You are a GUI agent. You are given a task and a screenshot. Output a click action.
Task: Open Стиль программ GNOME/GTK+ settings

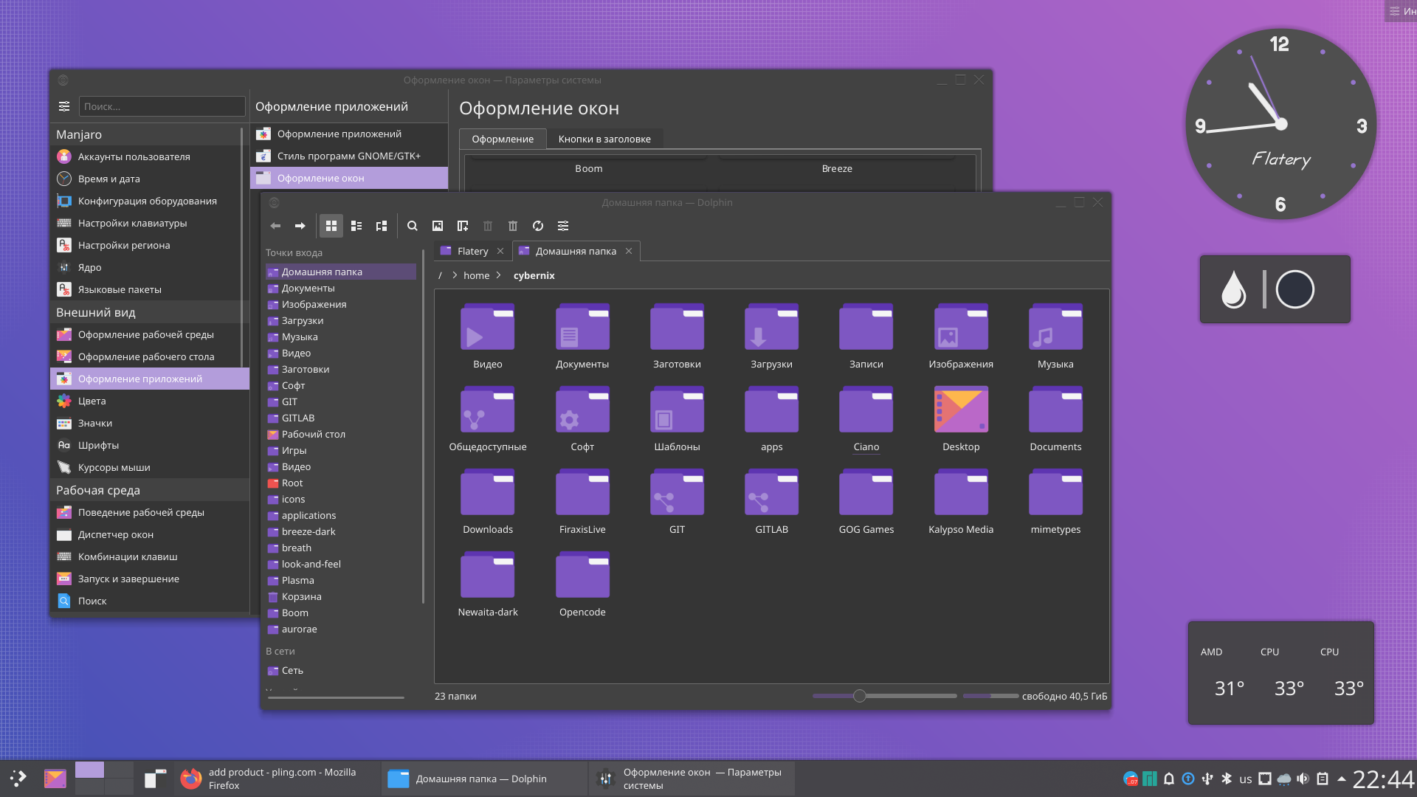tap(349, 156)
